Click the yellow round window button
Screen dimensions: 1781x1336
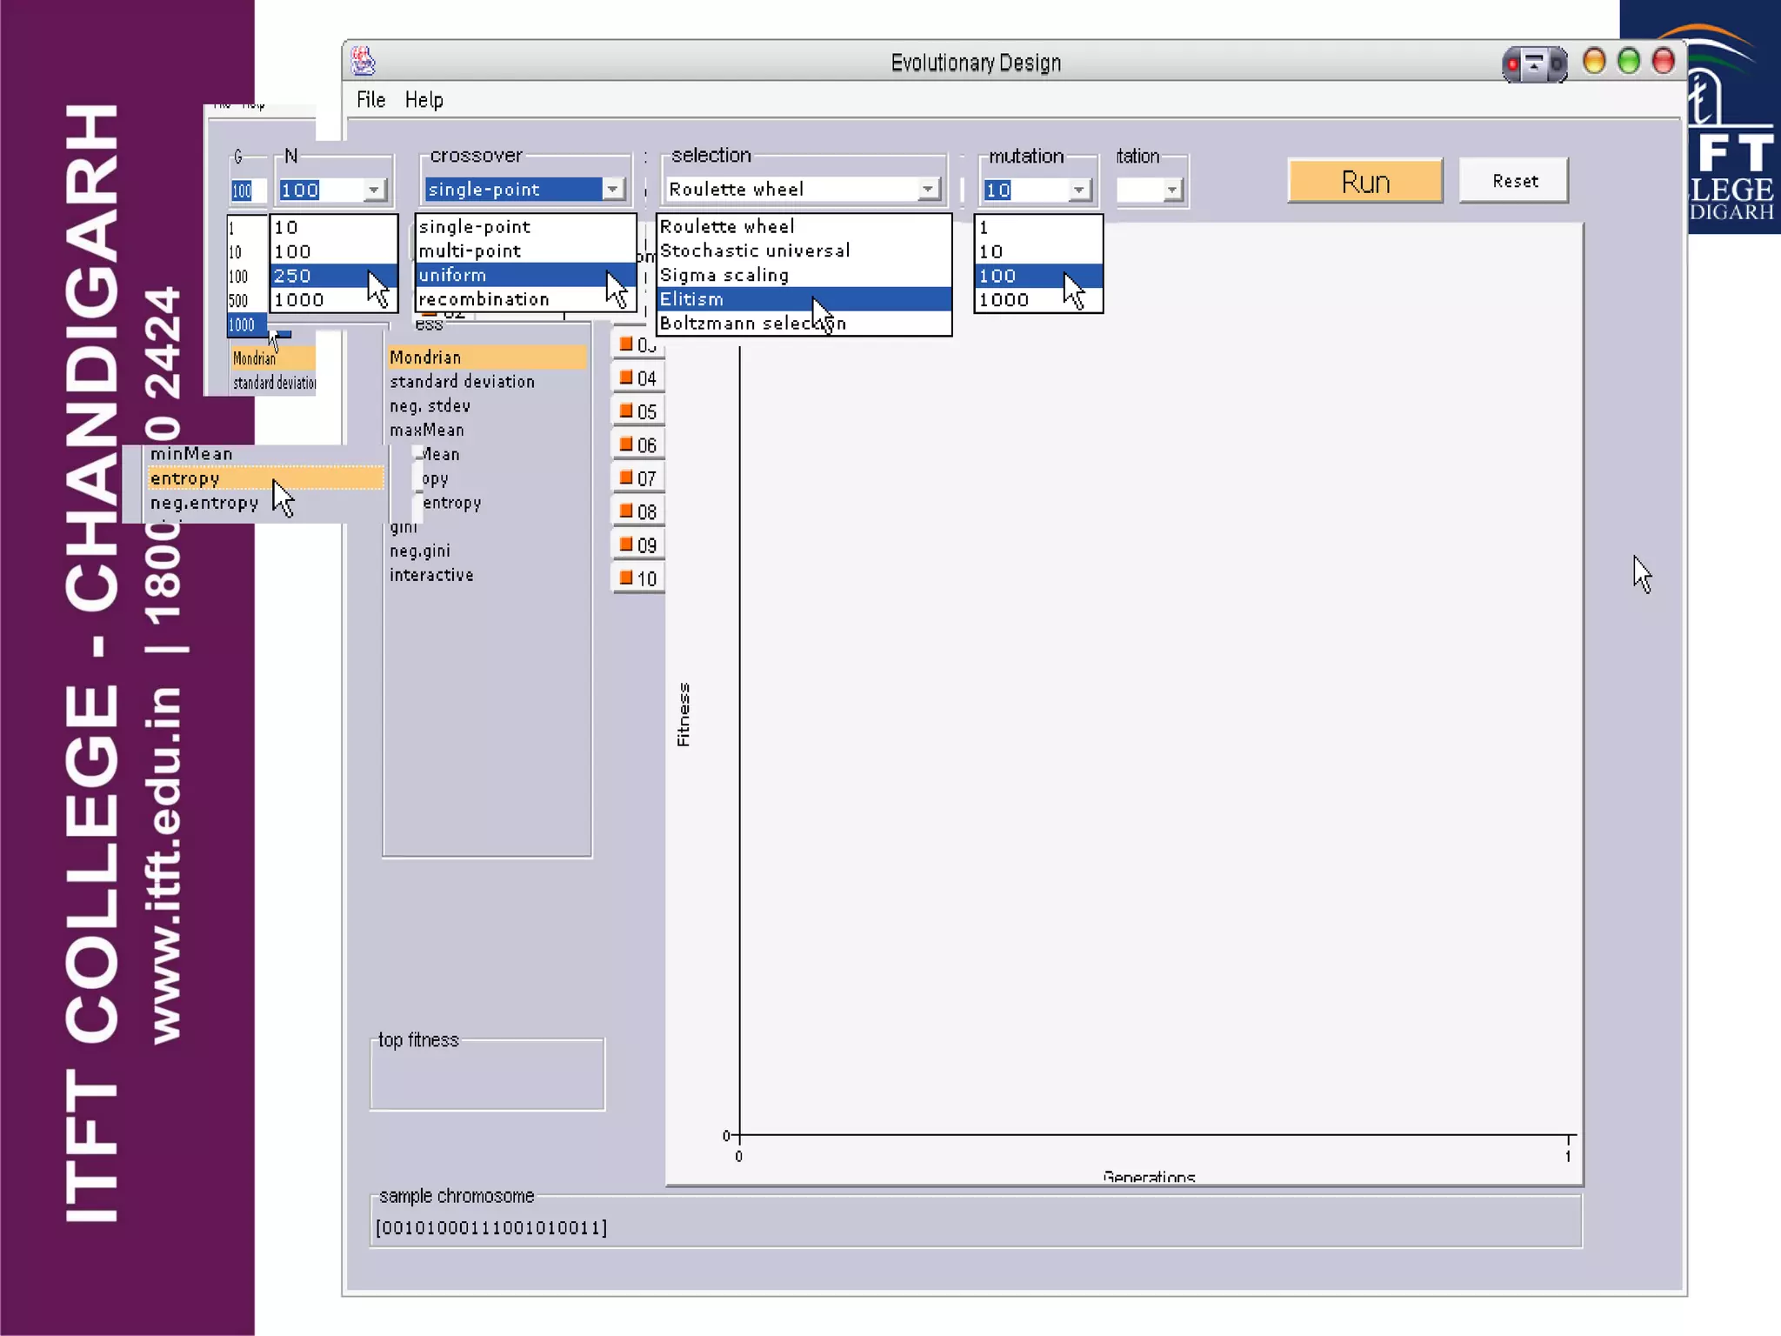[1594, 62]
